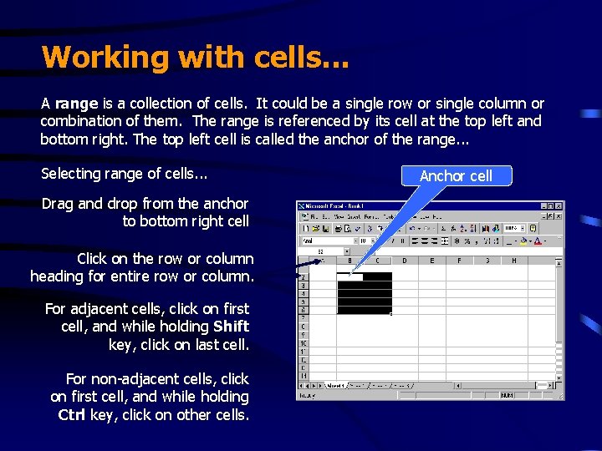Click the Merge and Center icon
This screenshot has width=602, height=451.
click(x=445, y=241)
